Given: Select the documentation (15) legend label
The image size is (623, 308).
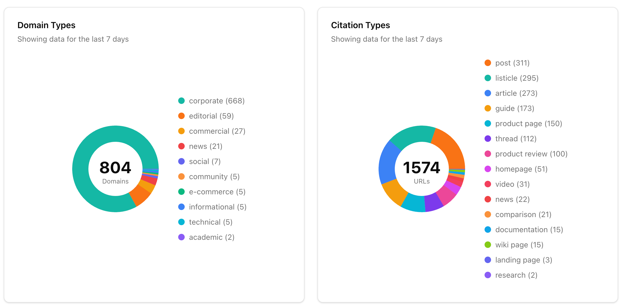Looking at the screenshot, I should click(529, 230).
